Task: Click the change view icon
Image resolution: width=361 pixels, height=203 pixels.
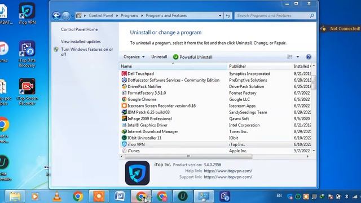Action: 289,57
